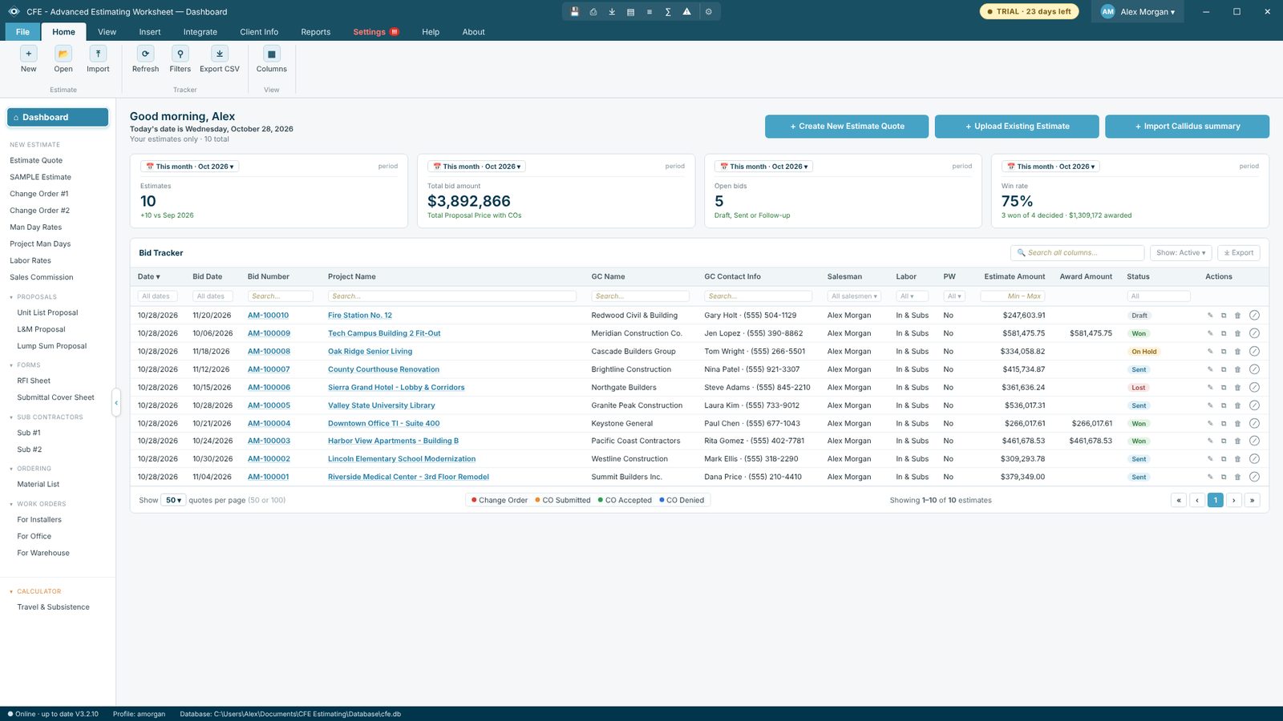1283x721 pixels.
Task: Open Valley State University Library project link
Action: (382, 405)
